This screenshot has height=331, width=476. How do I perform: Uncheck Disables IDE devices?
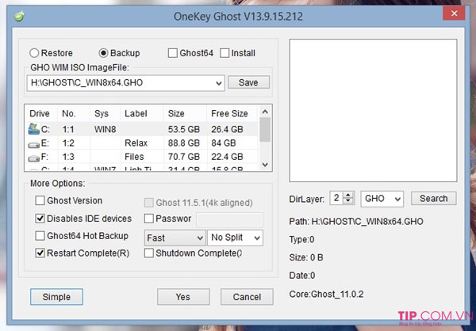click(40, 219)
